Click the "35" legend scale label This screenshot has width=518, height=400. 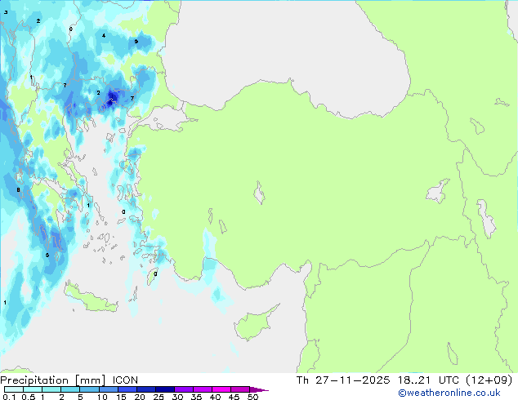[x=196, y=397]
